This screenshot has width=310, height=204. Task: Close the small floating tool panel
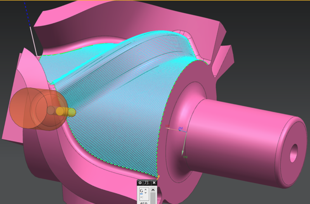tap(154, 183)
